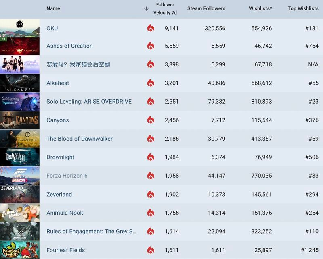Viewport: 323px width, 259px height.
Task: Open the Alkahest cover thumbnail
Action: tap(19, 83)
